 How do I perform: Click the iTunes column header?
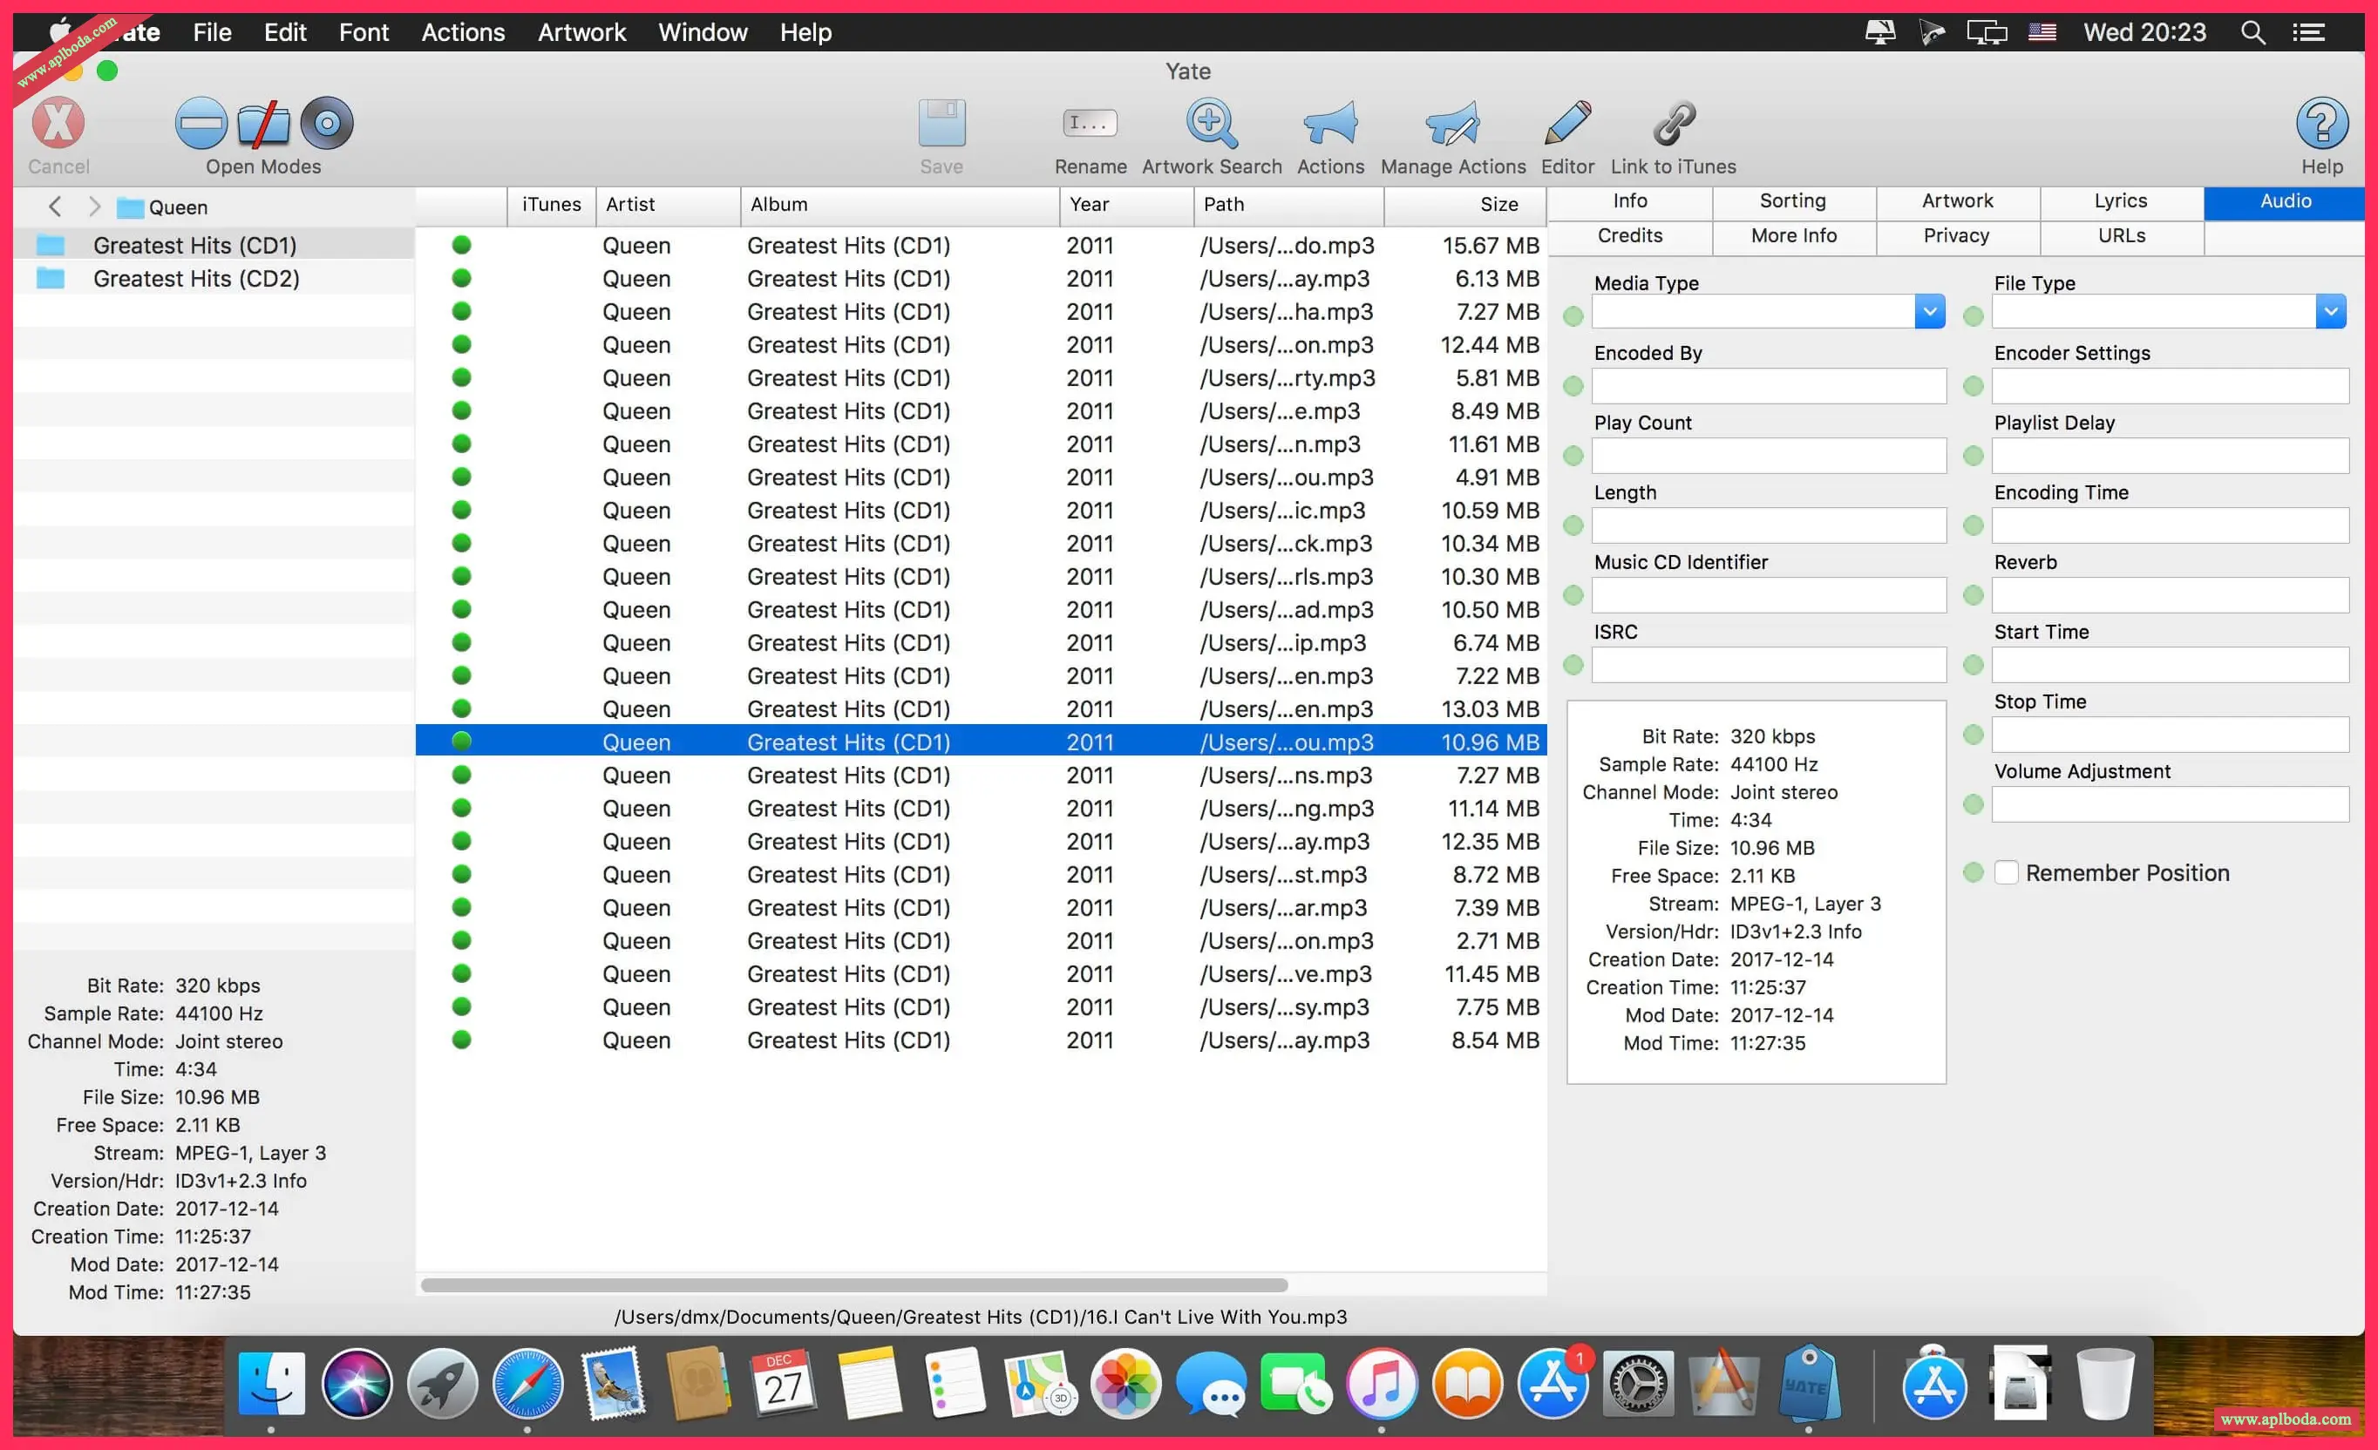[x=551, y=205]
